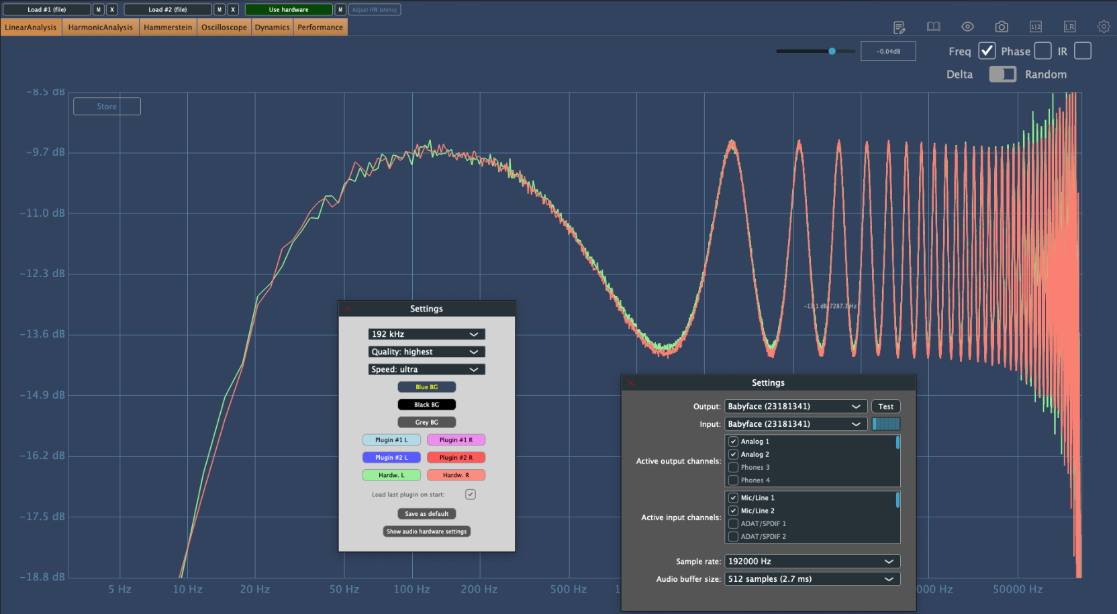The width and height of the screenshot is (1117, 614).
Task: Open the 192 kHz sample rate dropdown
Action: tap(426, 334)
